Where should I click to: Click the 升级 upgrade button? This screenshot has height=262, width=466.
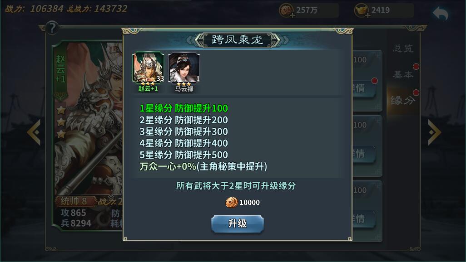[238, 224]
